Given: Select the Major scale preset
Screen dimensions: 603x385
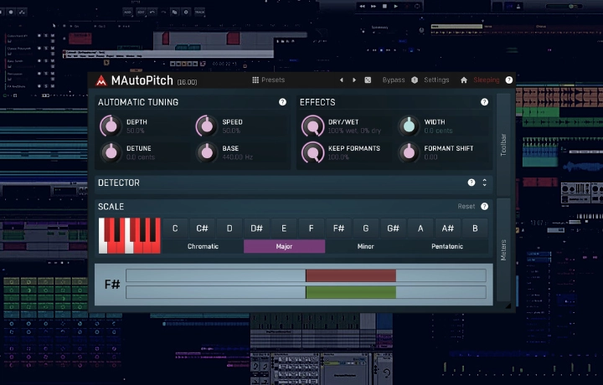Looking at the screenshot, I should (x=284, y=246).
